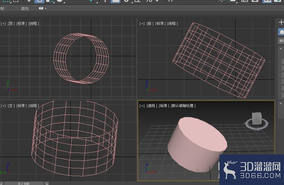Image resolution: width=284 pixels, height=185 pixels.
Task: Open the [透视] point-of-view viewport menu
Action: coord(152,106)
